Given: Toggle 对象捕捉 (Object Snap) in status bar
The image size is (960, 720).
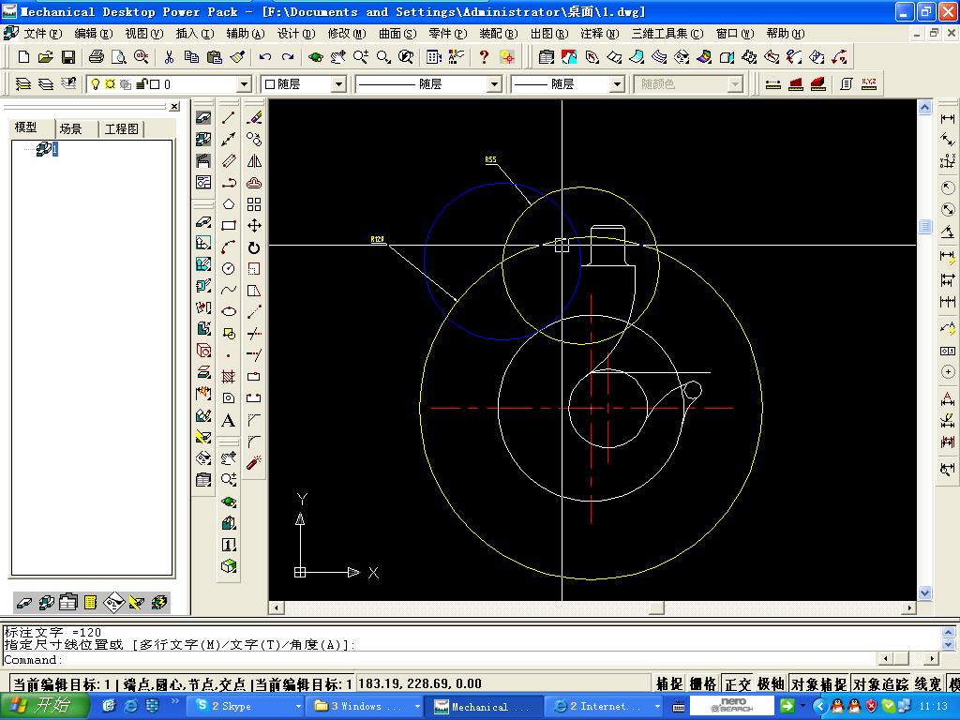Looking at the screenshot, I should tap(819, 684).
